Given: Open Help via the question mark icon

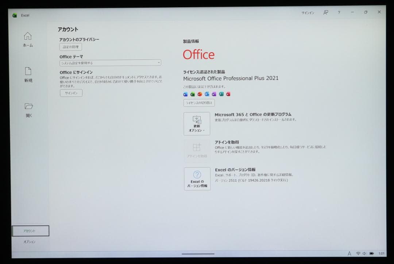Looking at the screenshot, I should (339, 12).
